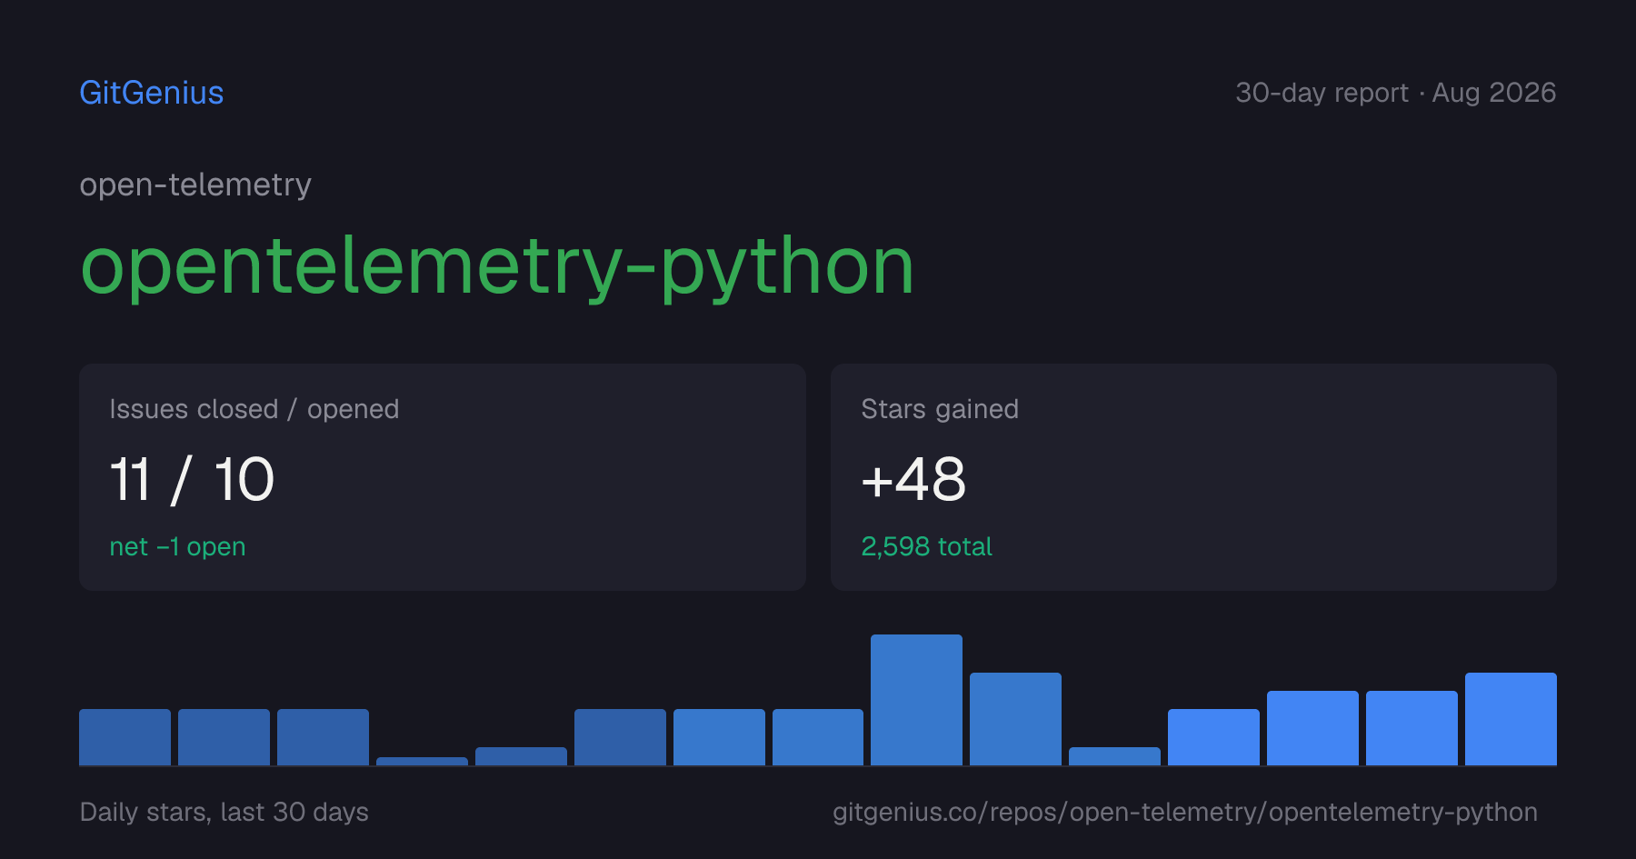Click the 'Stars gained' label
This screenshot has height=859, width=1636.
[x=940, y=409]
